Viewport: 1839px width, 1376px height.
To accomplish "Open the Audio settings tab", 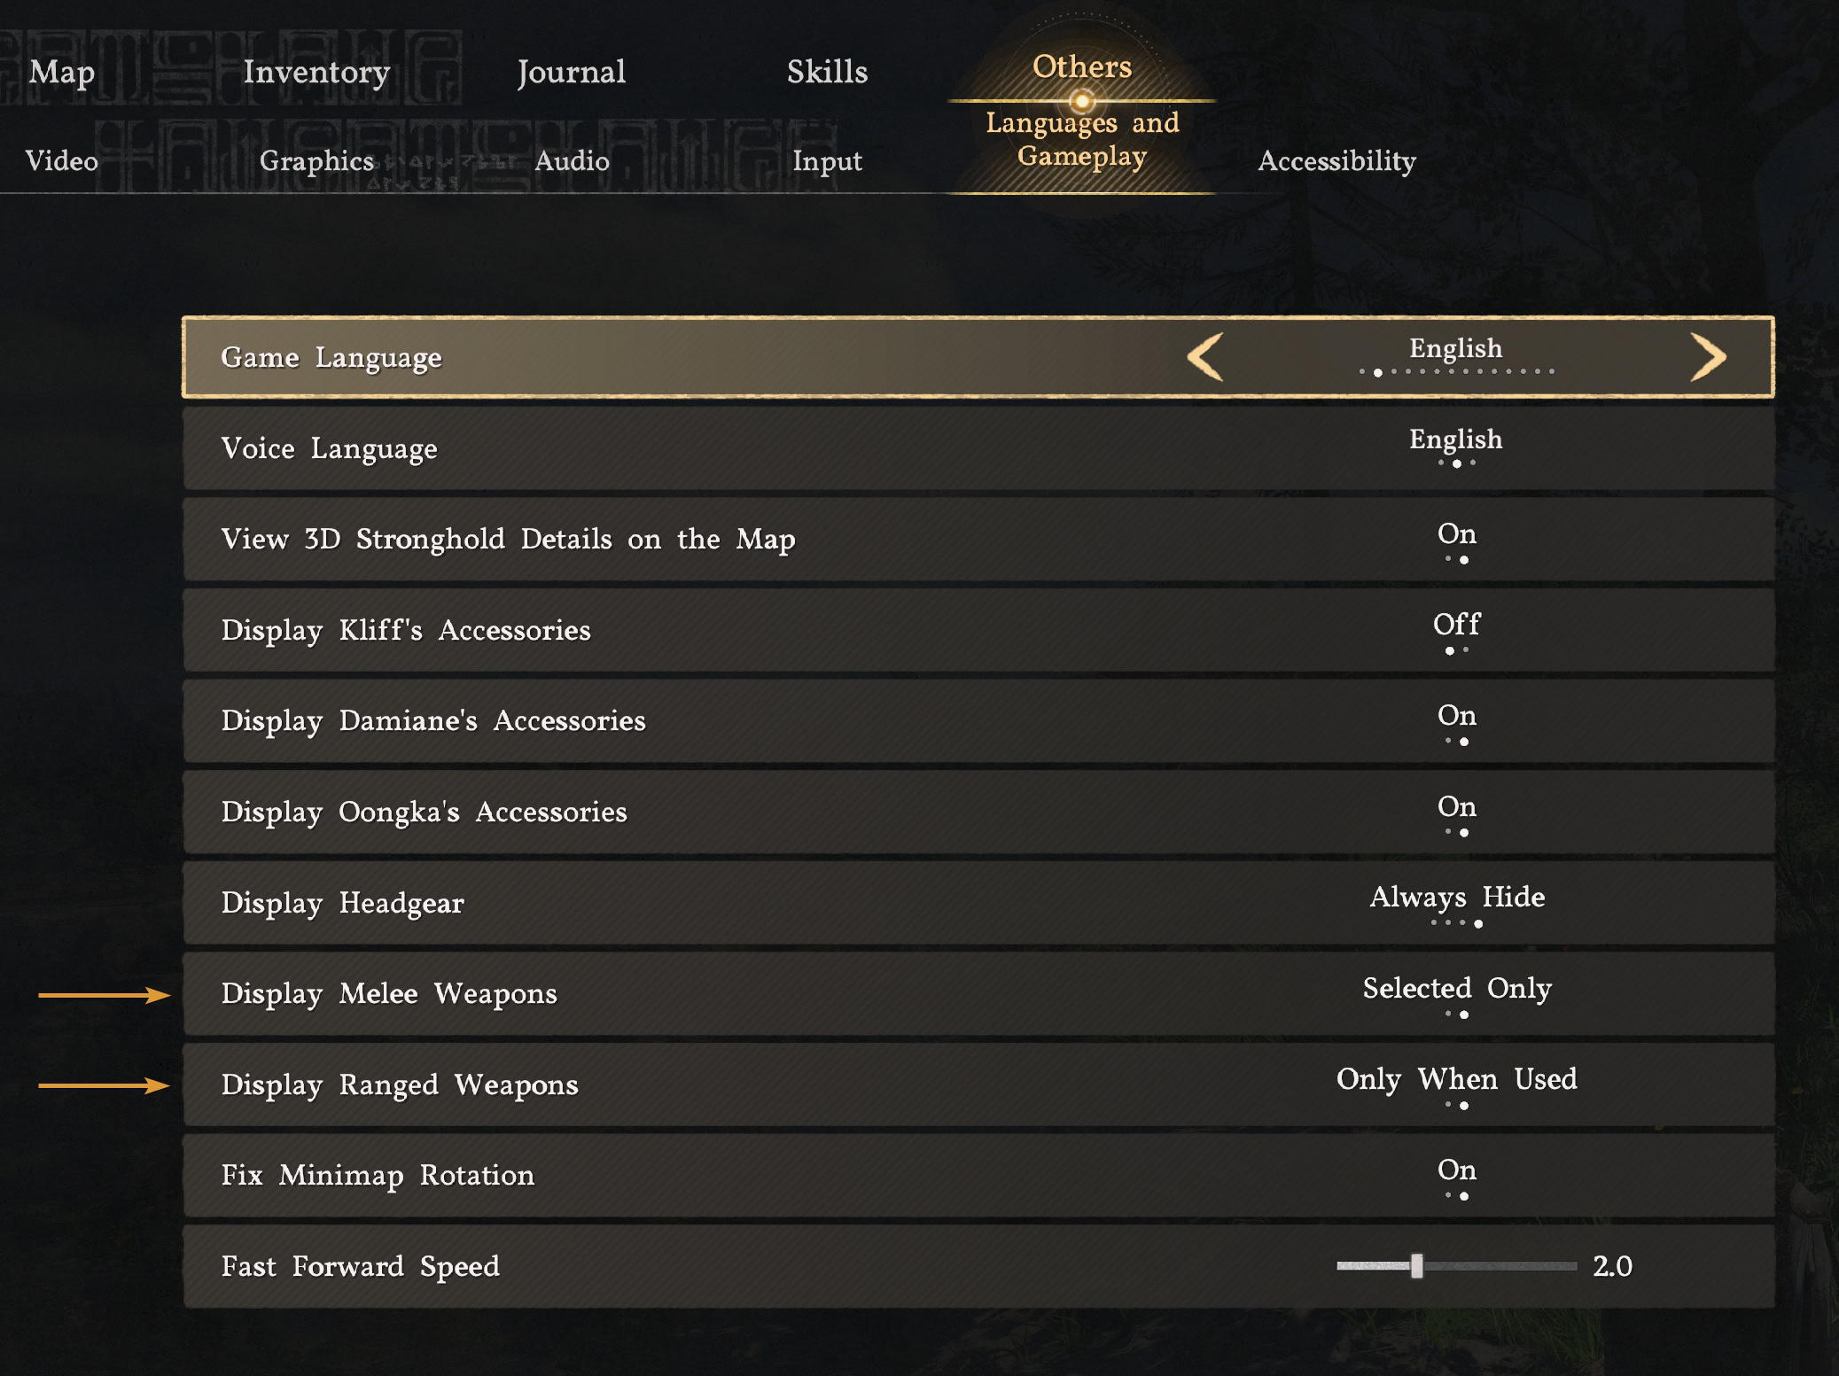I will click(x=572, y=160).
